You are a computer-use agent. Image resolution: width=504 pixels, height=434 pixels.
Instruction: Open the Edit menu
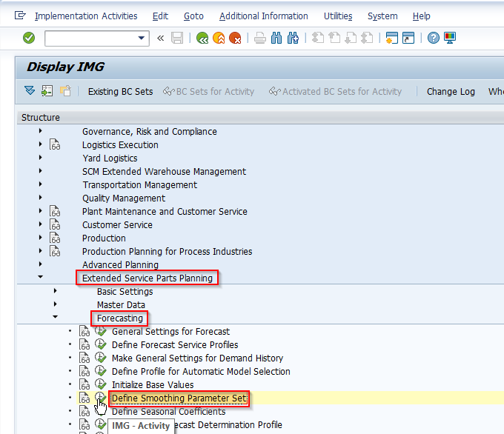[x=160, y=16]
